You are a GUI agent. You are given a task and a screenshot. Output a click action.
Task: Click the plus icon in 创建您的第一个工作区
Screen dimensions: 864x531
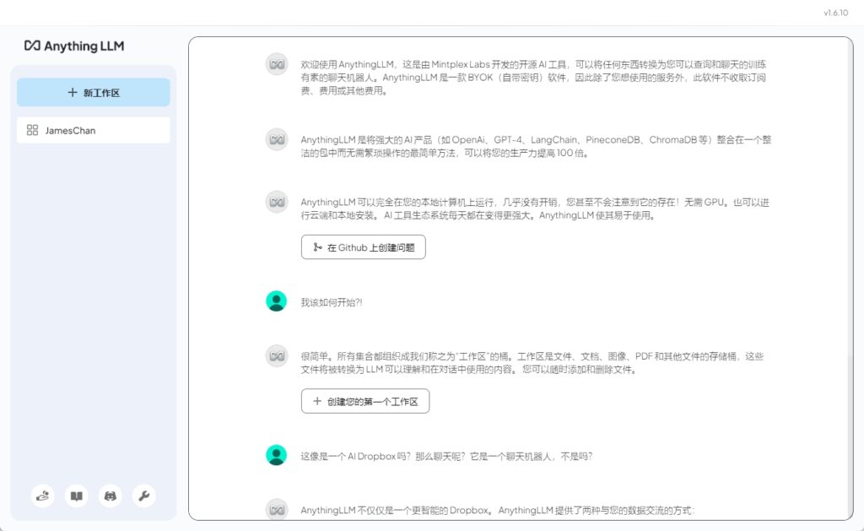[x=317, y=401]
